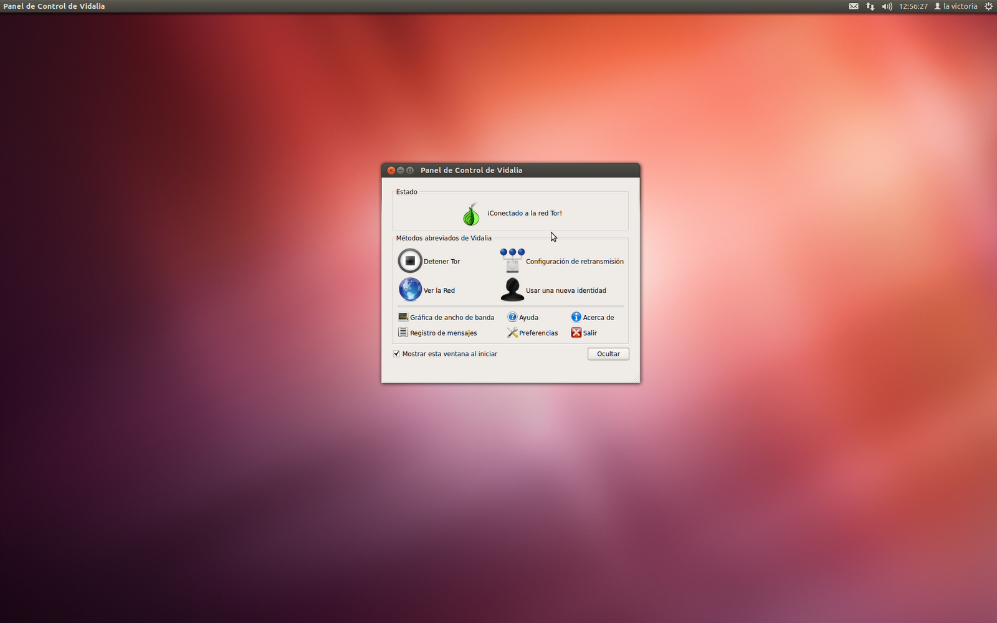Click the clock showing 12:56:27
997x623 pixels.
[x=914, y=6]
